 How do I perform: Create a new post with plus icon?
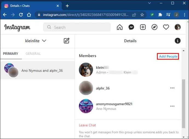point(143,27)
